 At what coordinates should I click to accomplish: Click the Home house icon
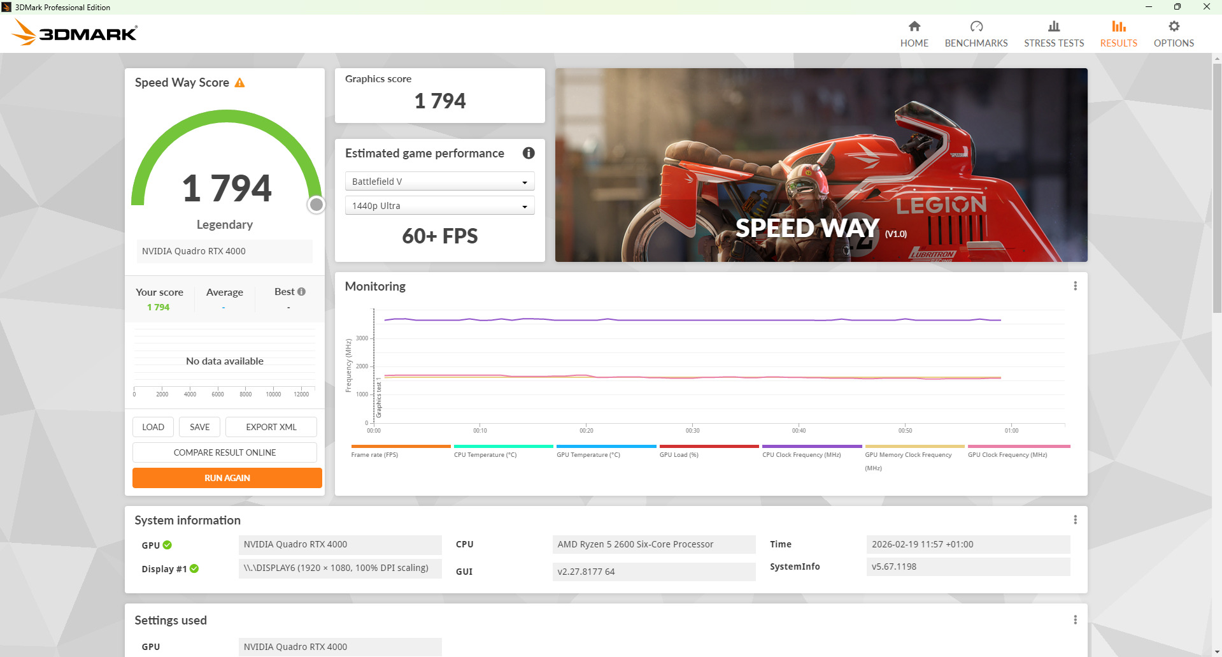pyautogui.click(x=914, y=26)
